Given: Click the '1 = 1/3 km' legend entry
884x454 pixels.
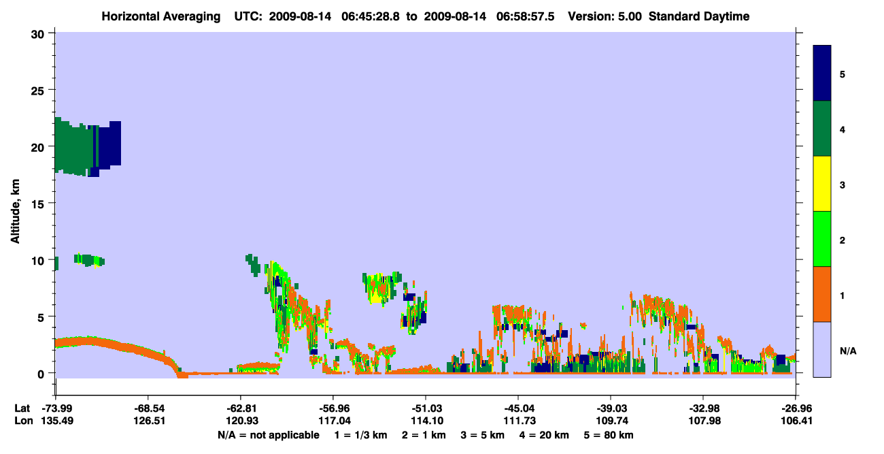Looking at the screenshot, I should (361, 435).
